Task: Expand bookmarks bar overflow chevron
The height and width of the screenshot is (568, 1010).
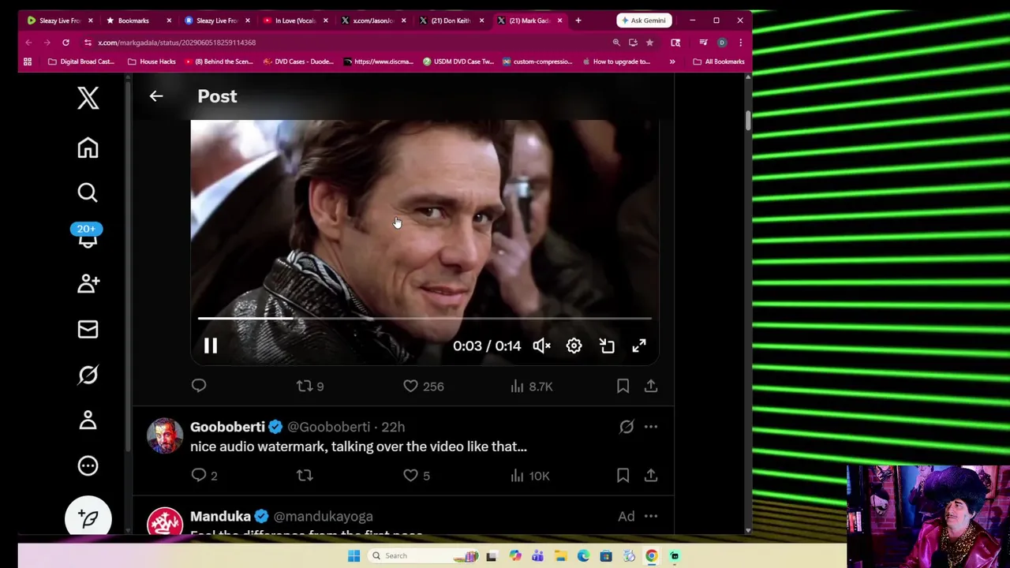Action: coord(672,62)
